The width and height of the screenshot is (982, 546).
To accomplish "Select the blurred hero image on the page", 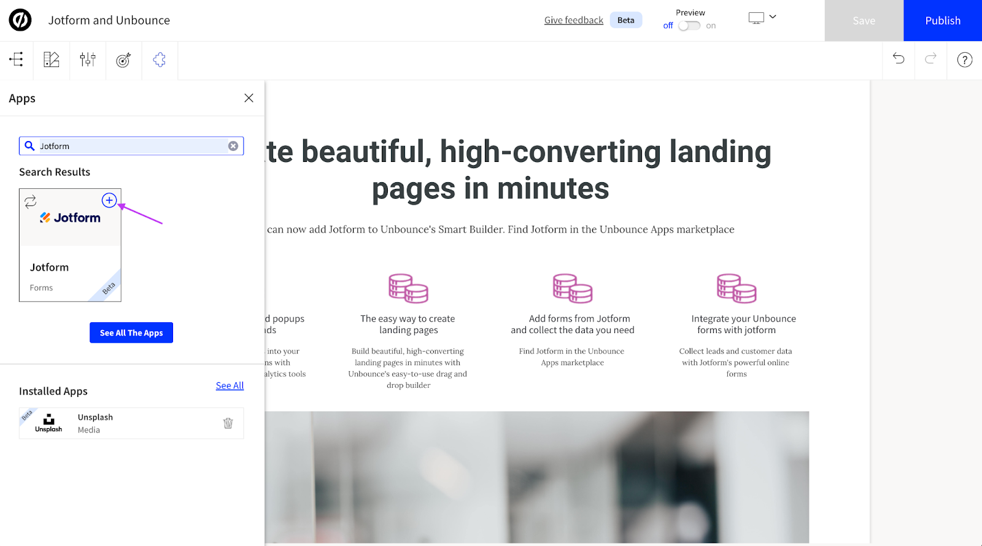I will pyautogui.click(x=537, y=477).
